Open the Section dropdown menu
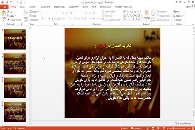This screenshot has height=130, width=195. [34, 20]
